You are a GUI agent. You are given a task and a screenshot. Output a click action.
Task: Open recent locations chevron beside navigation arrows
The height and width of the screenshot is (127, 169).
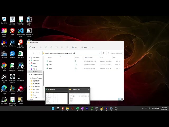[37, 53]
